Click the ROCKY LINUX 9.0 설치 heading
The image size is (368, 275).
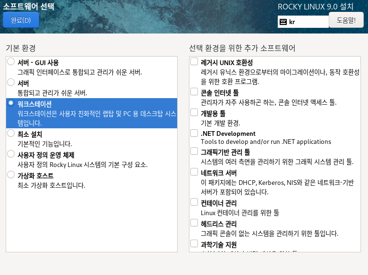pos(316,7)
